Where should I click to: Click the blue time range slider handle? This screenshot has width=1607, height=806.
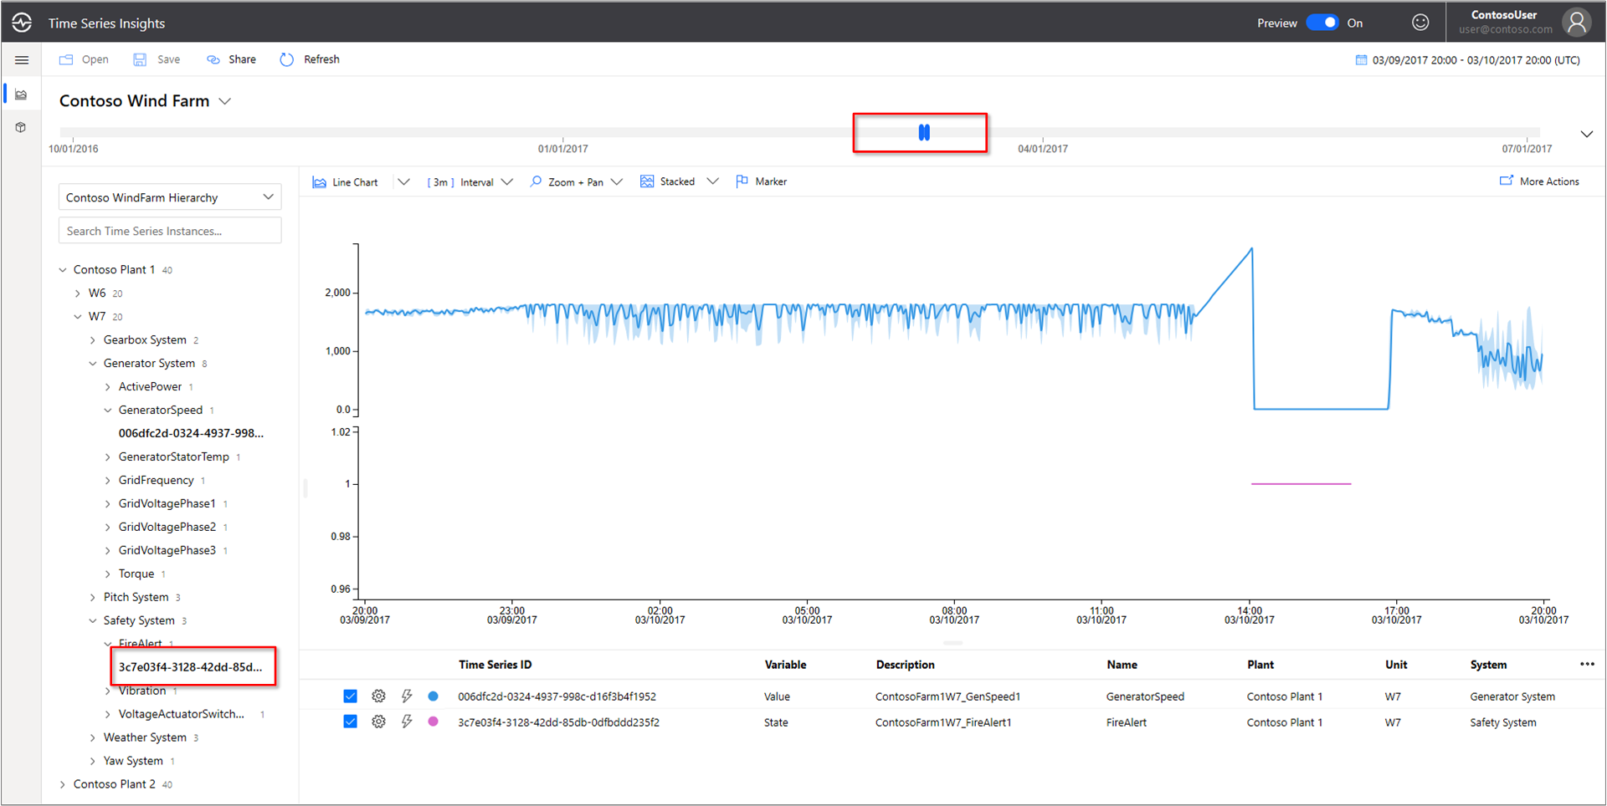pos(924,132)
